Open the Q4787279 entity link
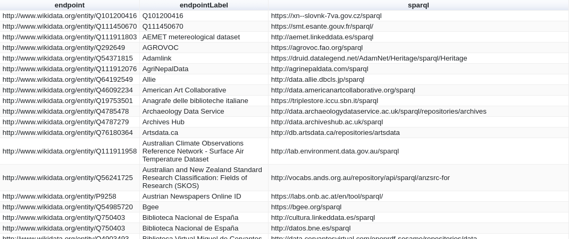This screenshot has height=239, width=569. point(65,122)
